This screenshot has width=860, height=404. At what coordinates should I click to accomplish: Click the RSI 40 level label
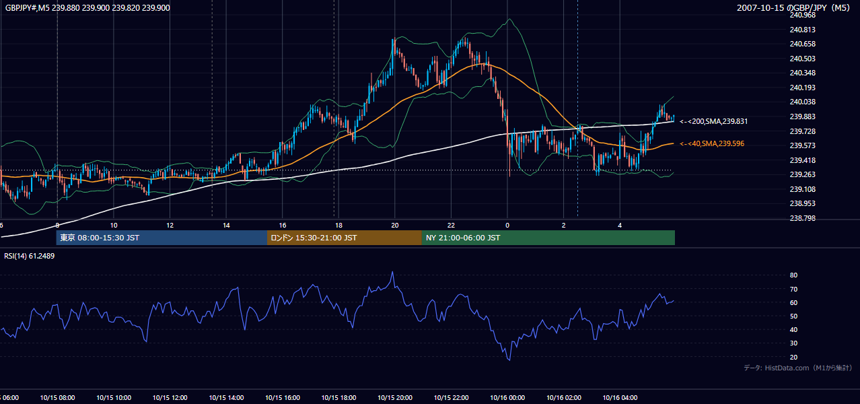[793, 329]
